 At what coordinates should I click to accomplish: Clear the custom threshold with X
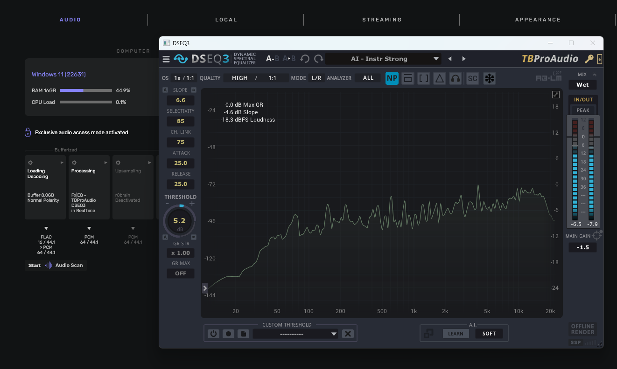[x=348, y=334]
